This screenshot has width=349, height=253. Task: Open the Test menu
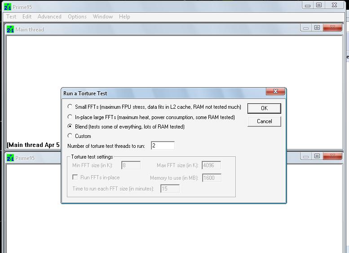tap(11, 17)
